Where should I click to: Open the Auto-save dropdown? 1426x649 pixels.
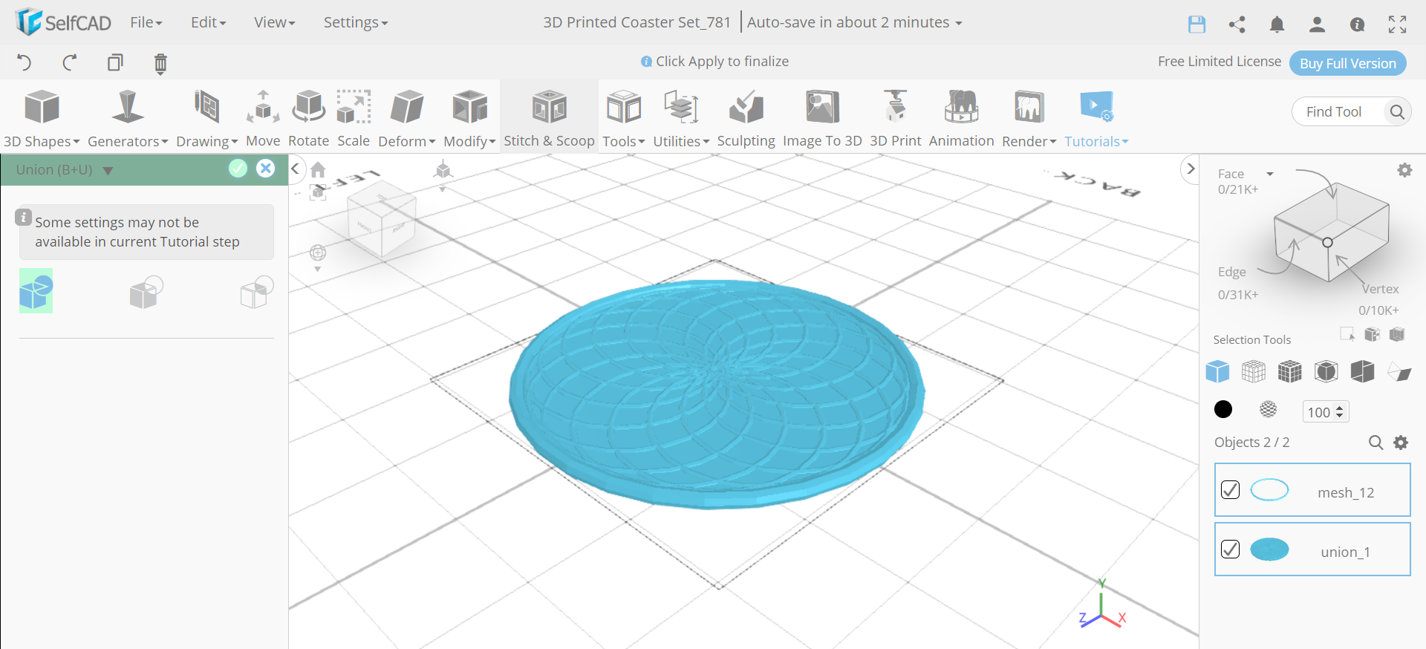point(854,22)
